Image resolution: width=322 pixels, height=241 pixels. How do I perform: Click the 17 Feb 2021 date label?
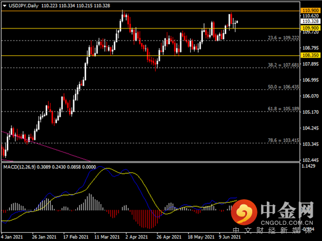click(x=76, y=237)
